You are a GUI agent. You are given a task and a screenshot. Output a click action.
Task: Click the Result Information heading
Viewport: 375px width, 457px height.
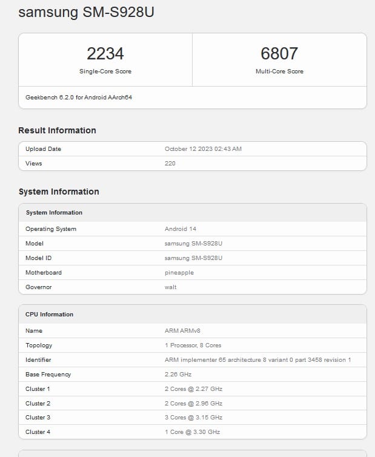57,130
